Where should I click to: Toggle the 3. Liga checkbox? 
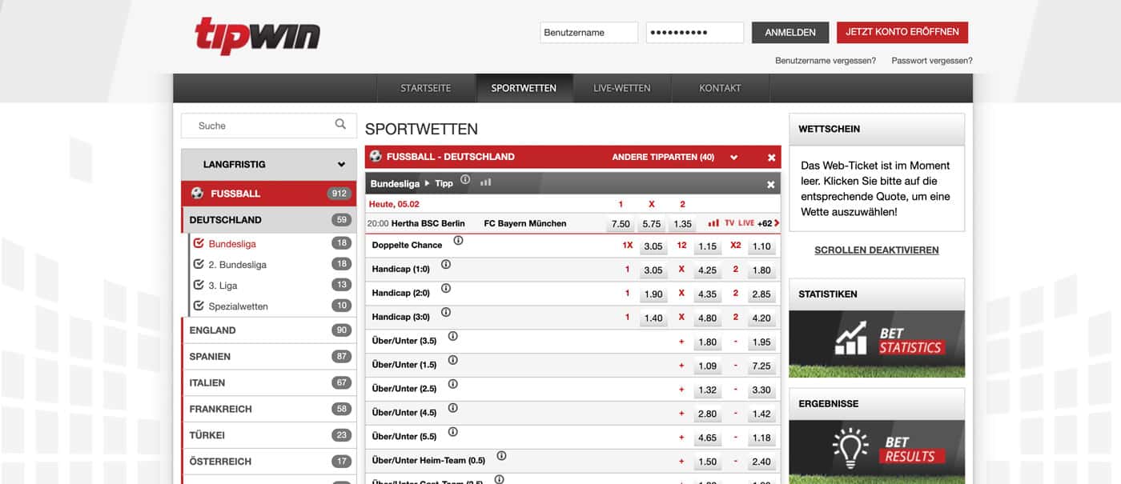(199, 285)
